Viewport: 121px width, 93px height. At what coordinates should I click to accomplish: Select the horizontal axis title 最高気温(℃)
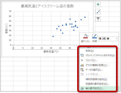click(51, 52)
